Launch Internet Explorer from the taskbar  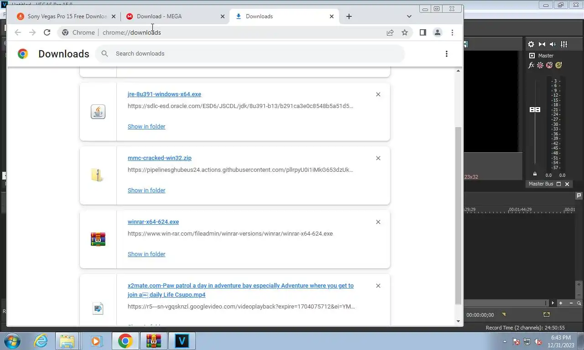coord(41,341)
